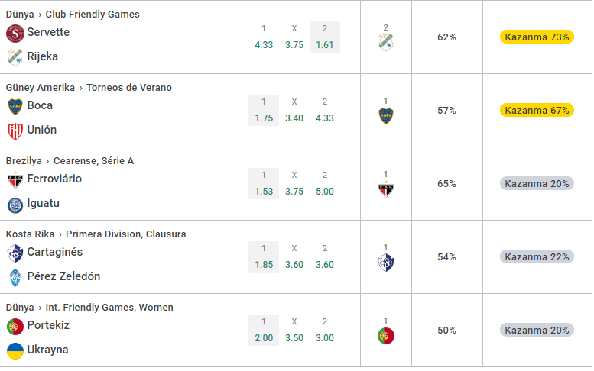Open the Primera Division, Clausura link
Screen dimensions: 594x371
click(126, 234)
